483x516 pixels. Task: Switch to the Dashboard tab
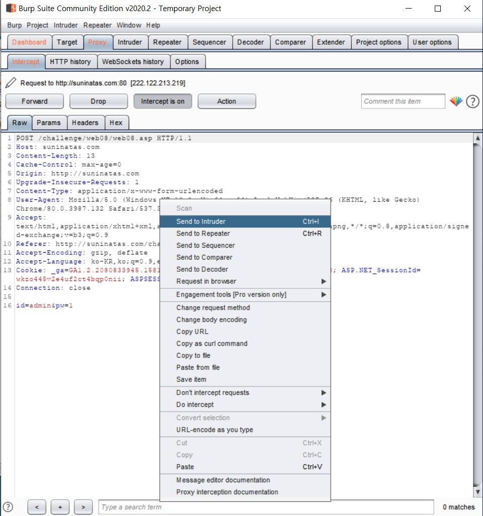point(29,42)
